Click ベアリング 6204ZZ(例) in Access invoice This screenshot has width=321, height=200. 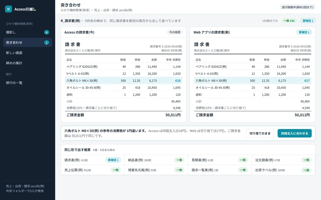[82, 67]
